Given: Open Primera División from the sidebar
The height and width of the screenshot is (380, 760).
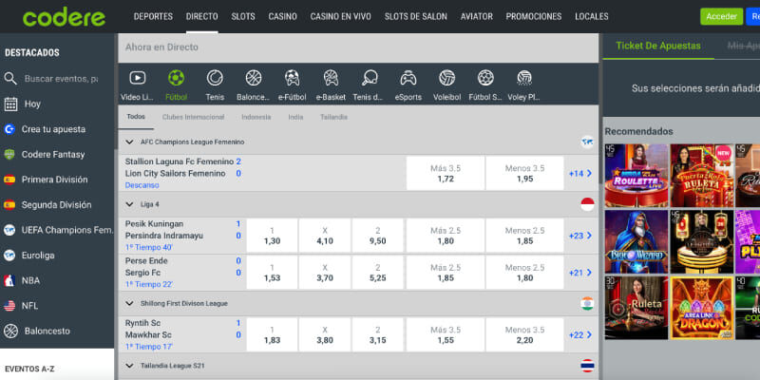Looking at the screenshot, I should (56, 180).
